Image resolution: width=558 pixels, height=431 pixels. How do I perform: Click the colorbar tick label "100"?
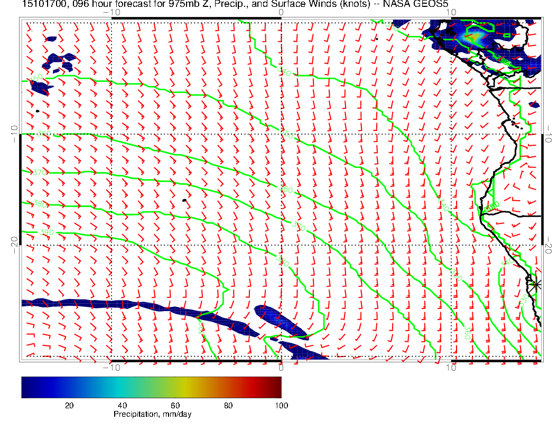point(281,405)
